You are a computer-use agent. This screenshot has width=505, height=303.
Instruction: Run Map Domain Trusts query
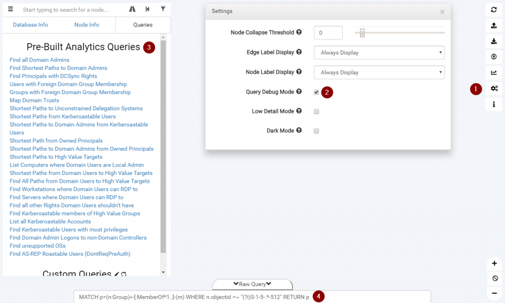tap(34, 100)
